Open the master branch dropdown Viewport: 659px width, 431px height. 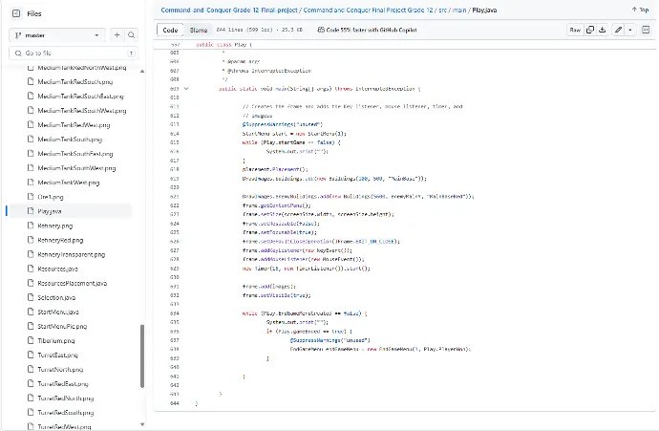(57, 35)
